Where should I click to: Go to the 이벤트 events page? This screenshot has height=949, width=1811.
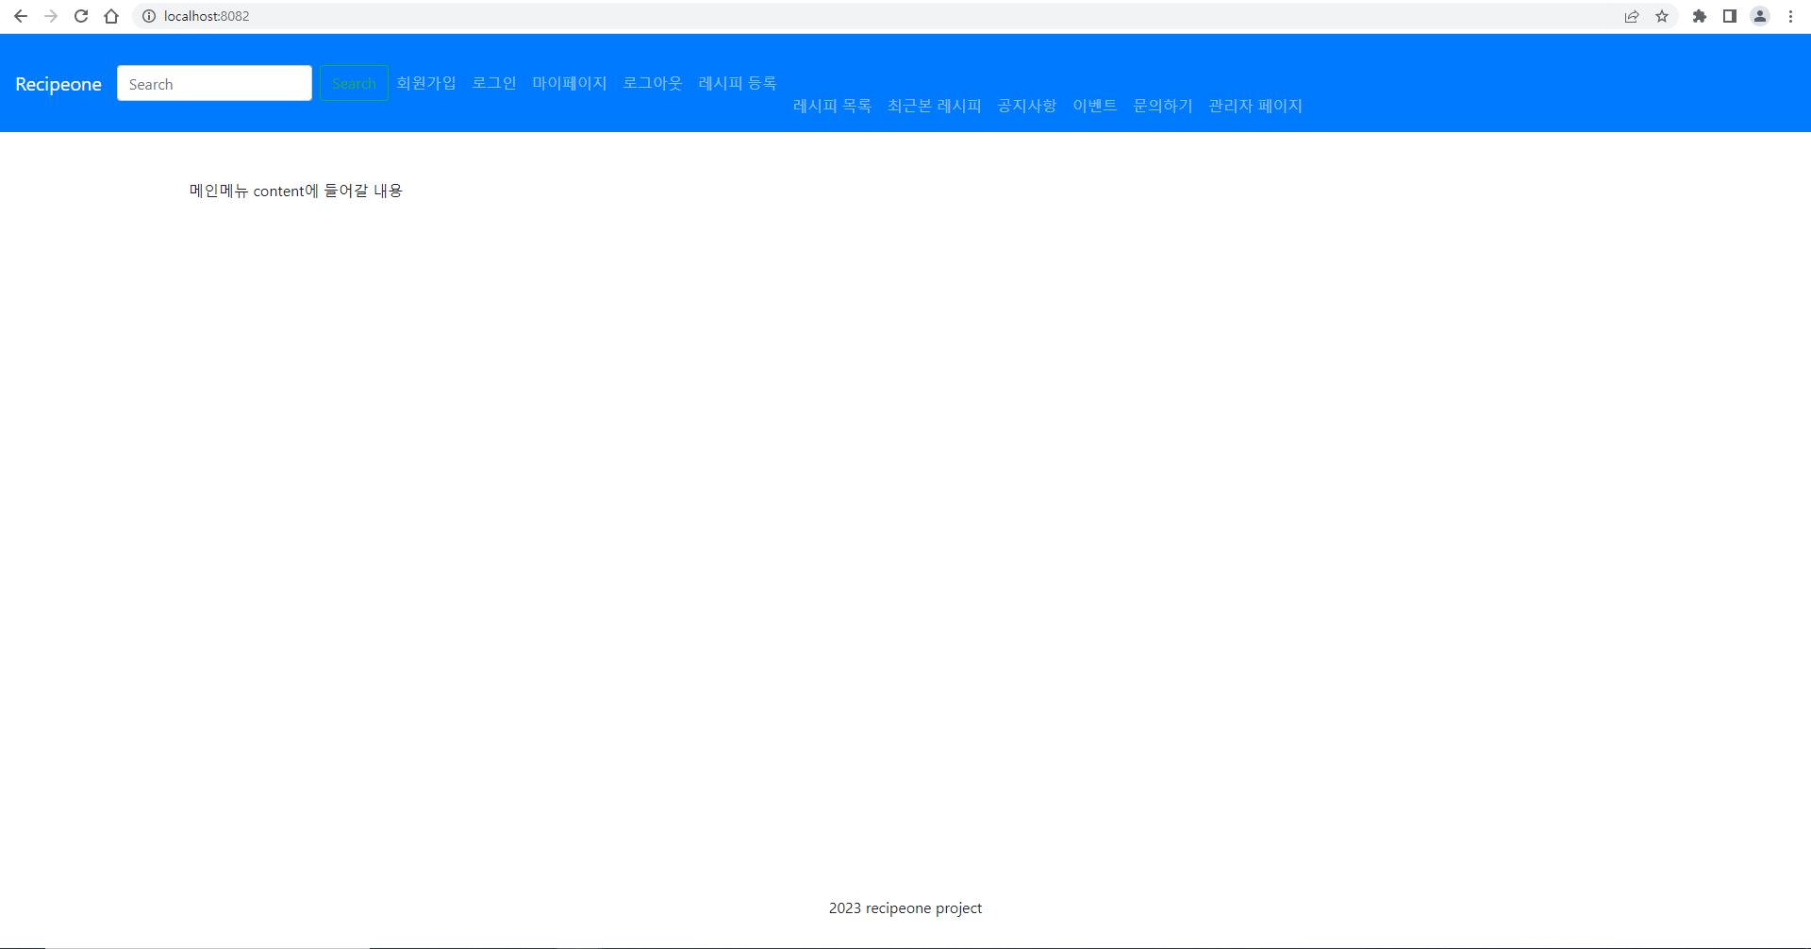click(x=1095, y=106)
